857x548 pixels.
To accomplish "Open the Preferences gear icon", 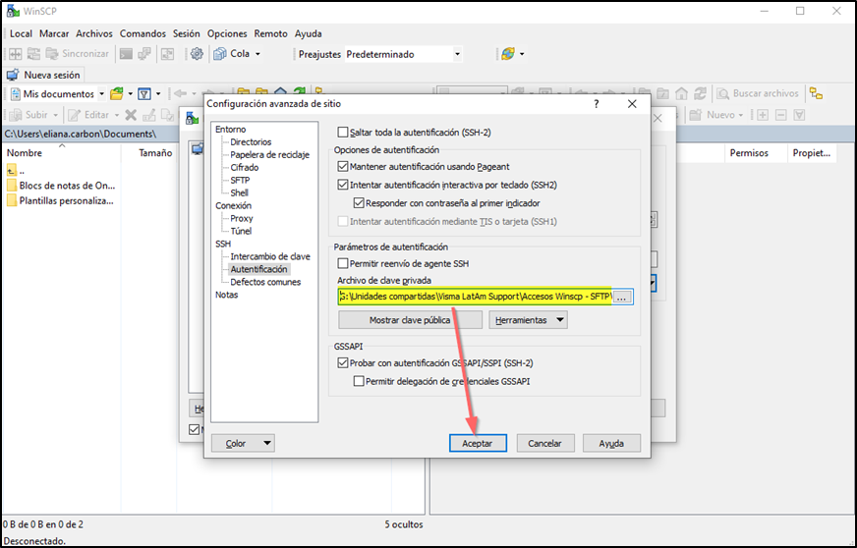I will click(x=197, y=54).
